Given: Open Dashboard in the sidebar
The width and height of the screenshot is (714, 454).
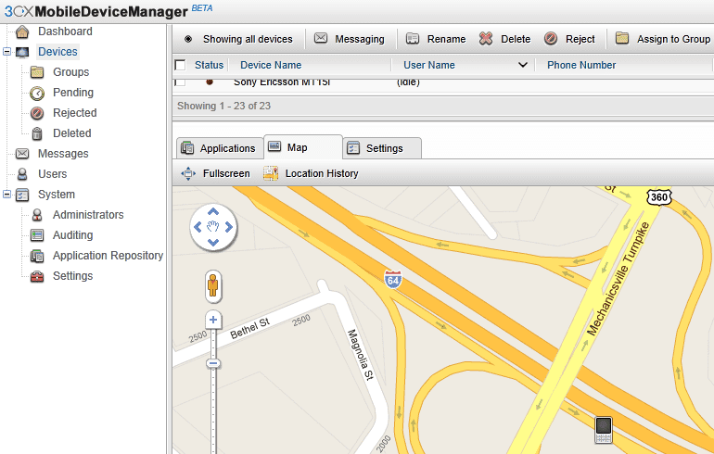Looking at the screenshot, I should [65, 32].
